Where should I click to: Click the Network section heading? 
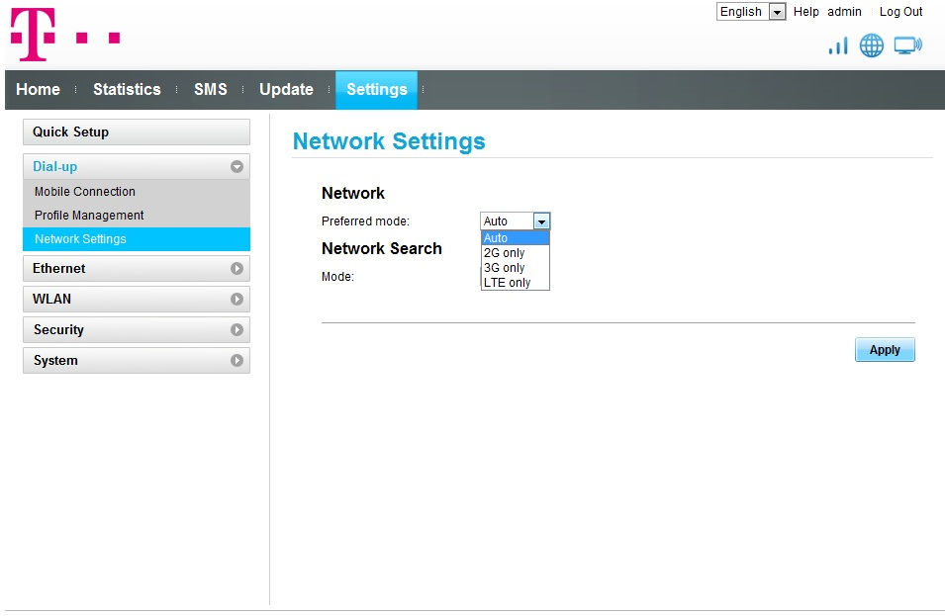pyautogui.click(x=353, y=193)
